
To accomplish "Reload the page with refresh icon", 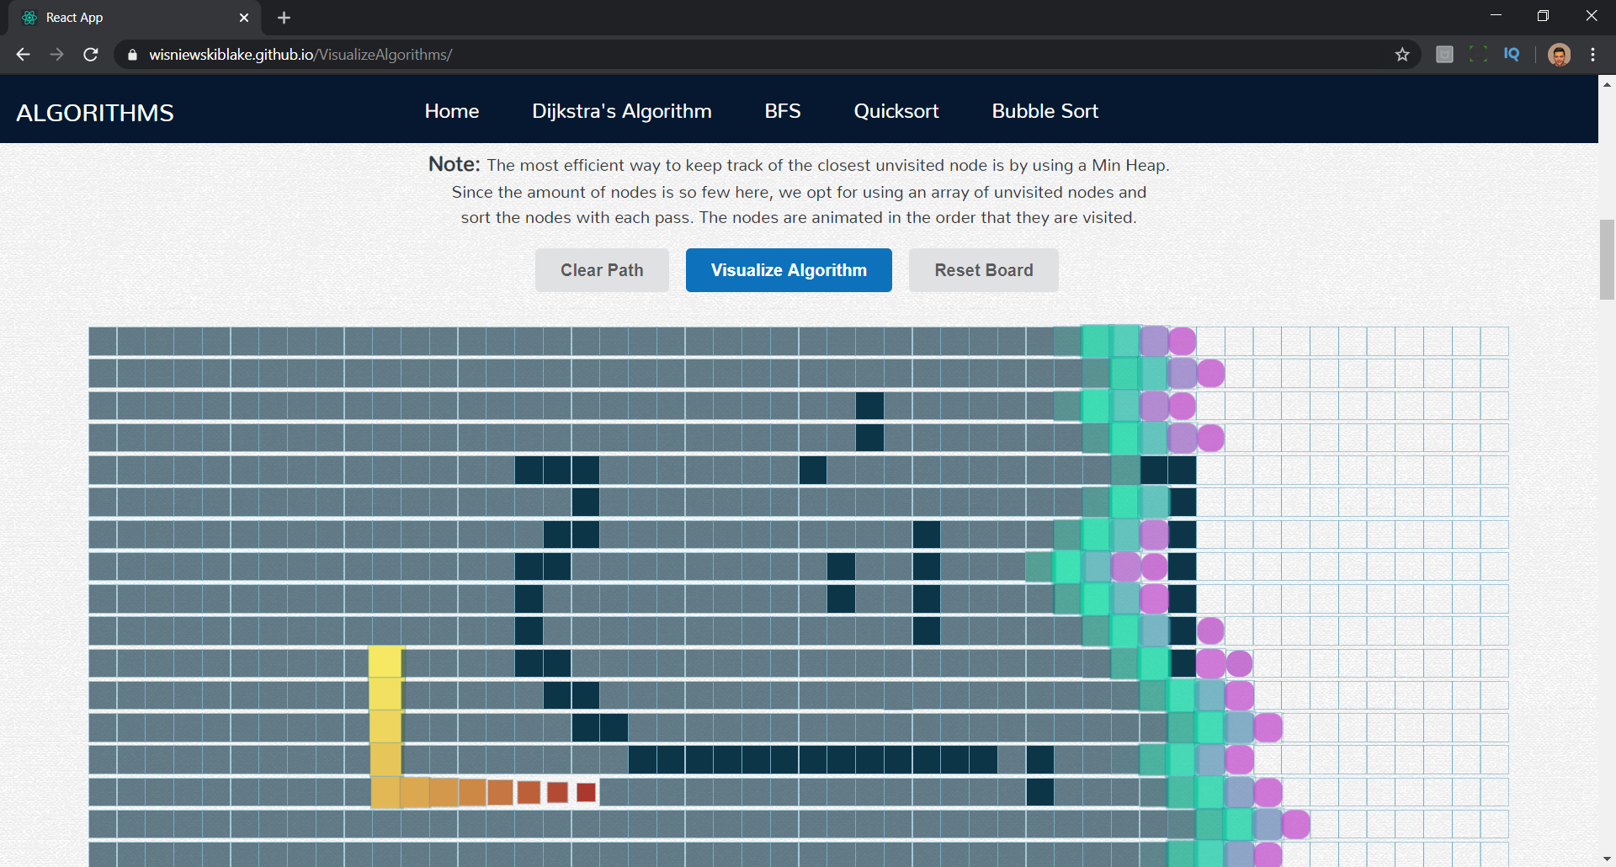I will coord(91,55).
